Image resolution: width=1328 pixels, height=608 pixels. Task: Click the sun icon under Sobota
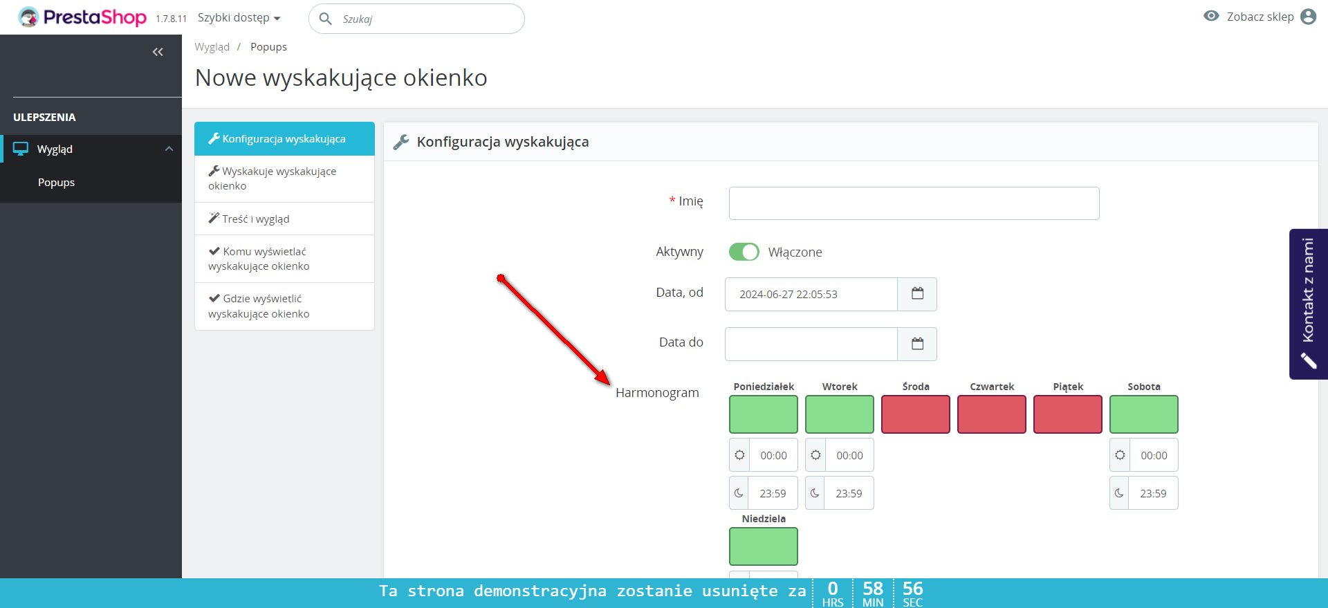[x=1120, y=455]
